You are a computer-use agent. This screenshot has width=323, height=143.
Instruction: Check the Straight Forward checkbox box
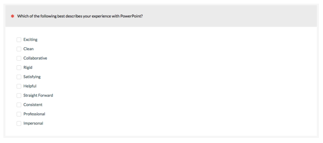(x=19, y=96)
